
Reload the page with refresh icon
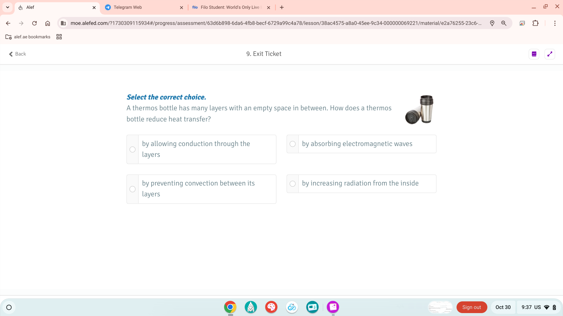(x=34, y=23)
